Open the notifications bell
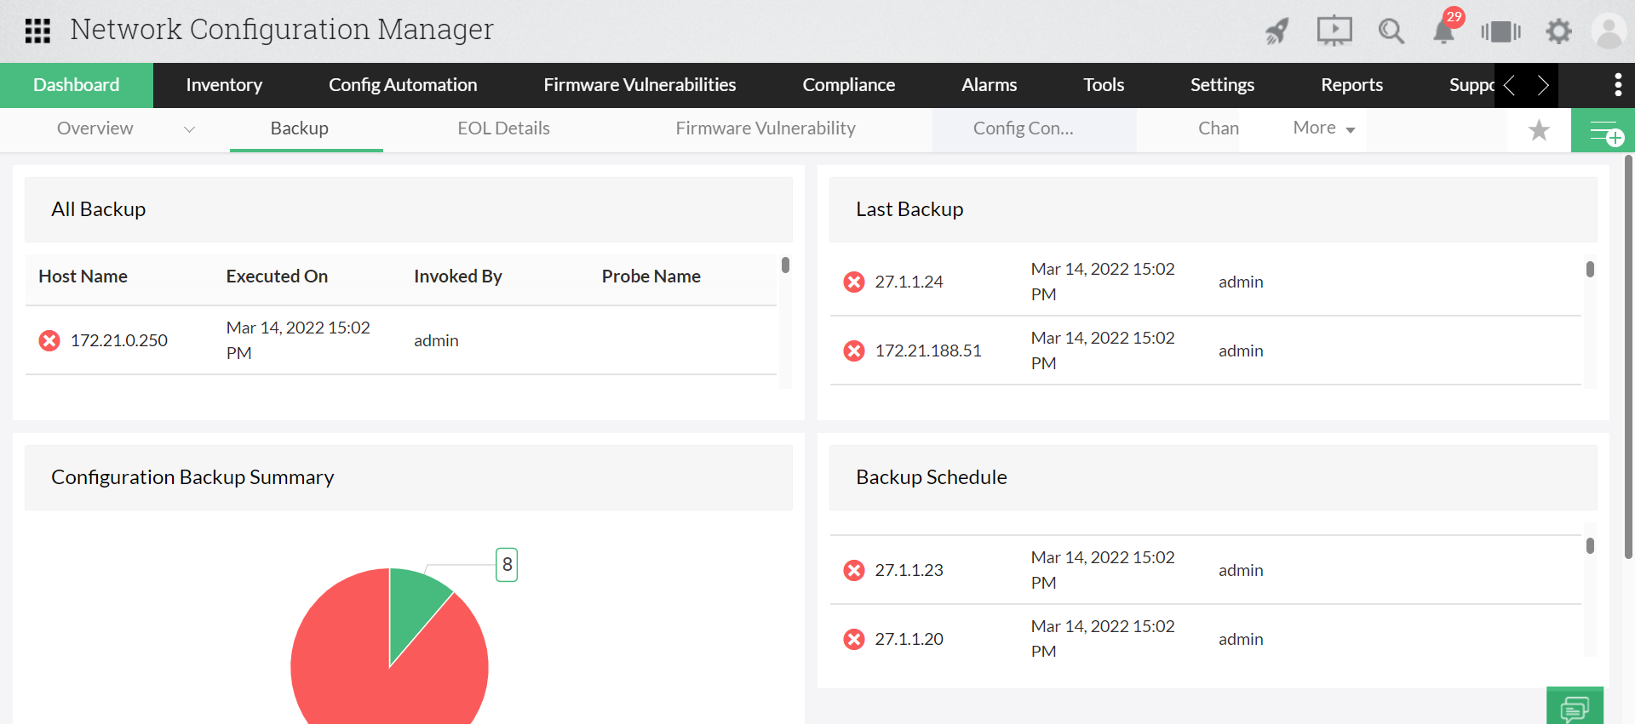Screen dimensions: 1635x724 (1444, 31)
